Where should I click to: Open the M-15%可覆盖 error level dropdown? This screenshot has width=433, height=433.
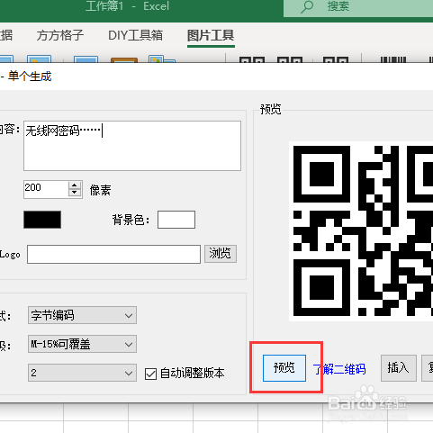click(82, 344)
